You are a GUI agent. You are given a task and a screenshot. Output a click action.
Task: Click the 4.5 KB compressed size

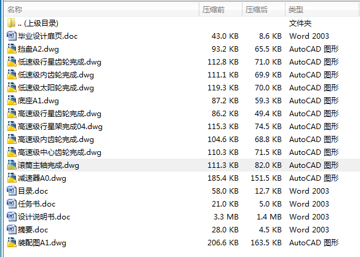coord(270,230)
